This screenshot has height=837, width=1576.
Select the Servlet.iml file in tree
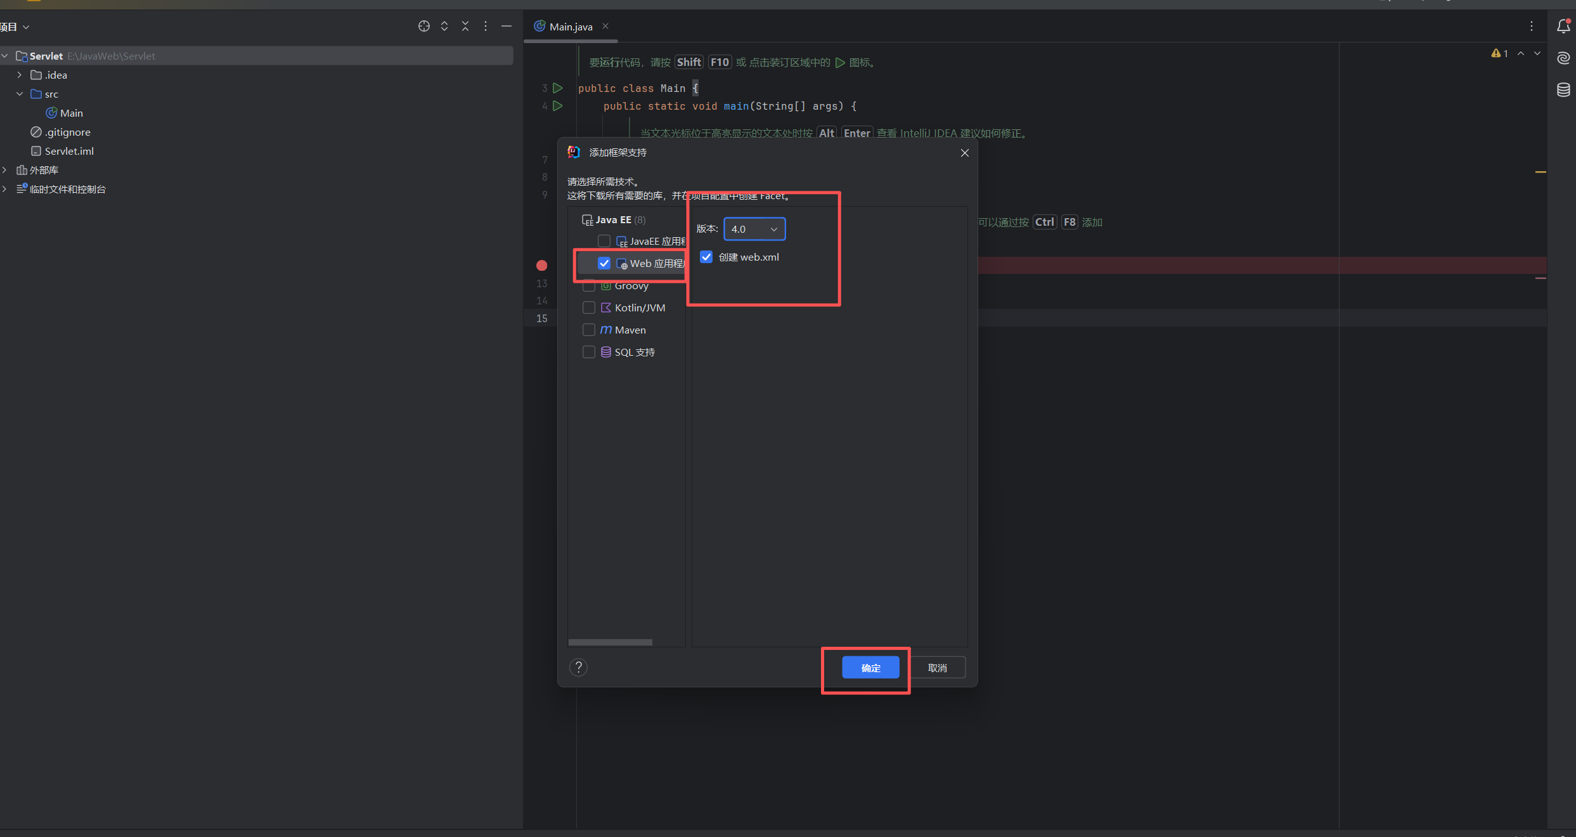68,151
